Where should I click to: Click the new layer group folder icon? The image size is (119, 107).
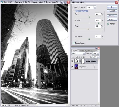pos(88,106)
